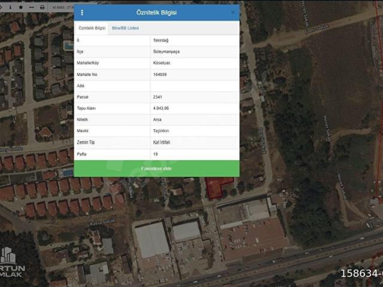Click the measure ruler icon in the toolbar
The image size is (383, 287).
click(32, 7)
